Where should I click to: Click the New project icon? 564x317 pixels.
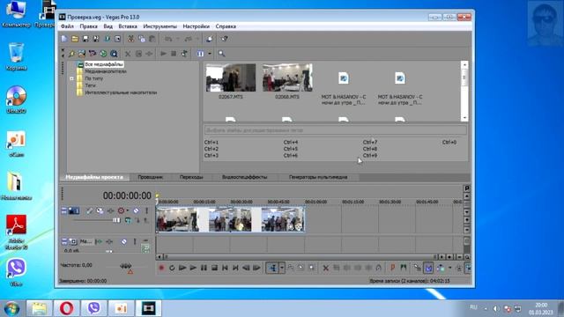coord(64,39)
